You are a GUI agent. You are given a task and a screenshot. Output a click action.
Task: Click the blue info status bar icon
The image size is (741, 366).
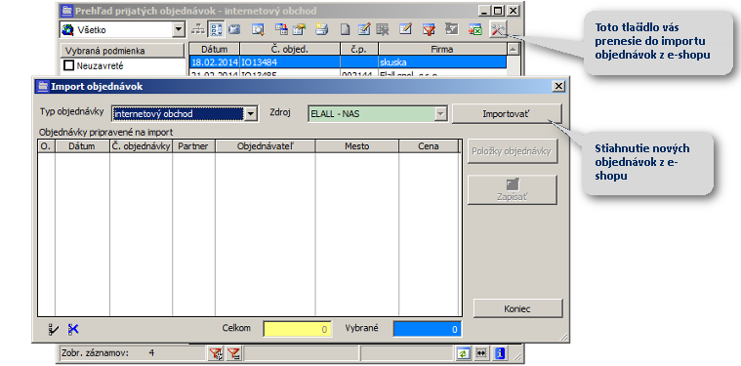pyautogui.click(x=501, y=352)
